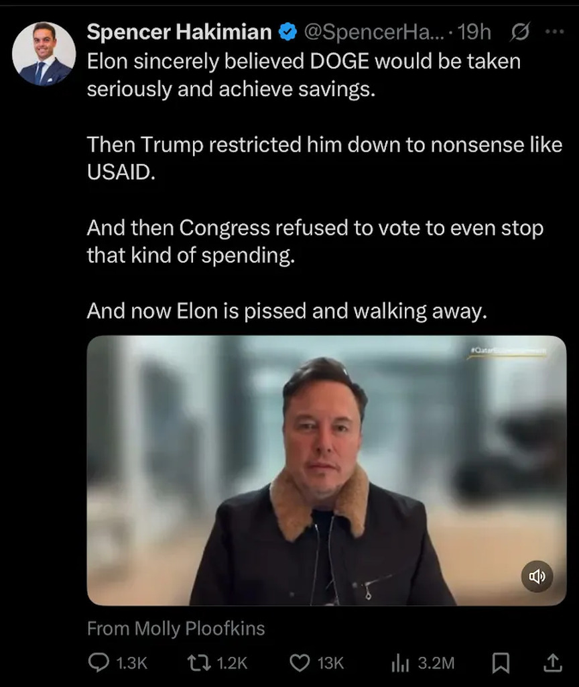Image resolution: width=579 pixels, height=687 pixels.
Task: Click the blue verified checkmark badge
Action: pos(287,32)
